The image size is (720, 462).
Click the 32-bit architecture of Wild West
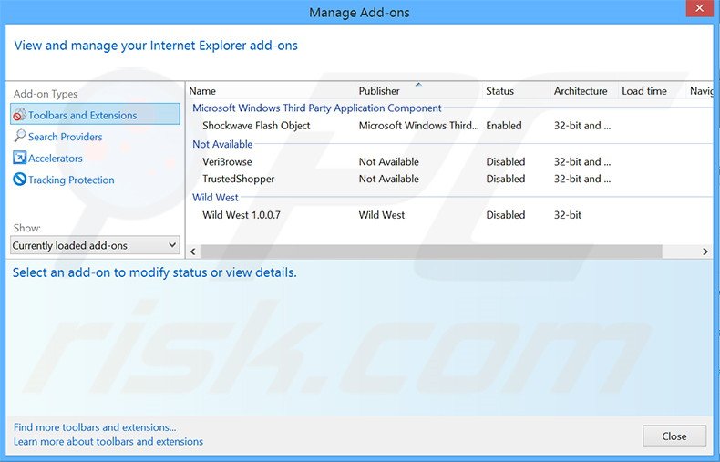tap(568, 215)
